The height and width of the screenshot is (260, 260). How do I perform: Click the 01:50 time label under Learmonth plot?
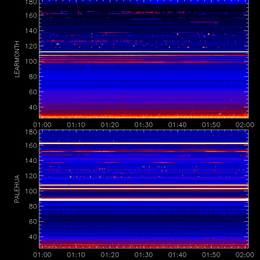tap(211, 125)
